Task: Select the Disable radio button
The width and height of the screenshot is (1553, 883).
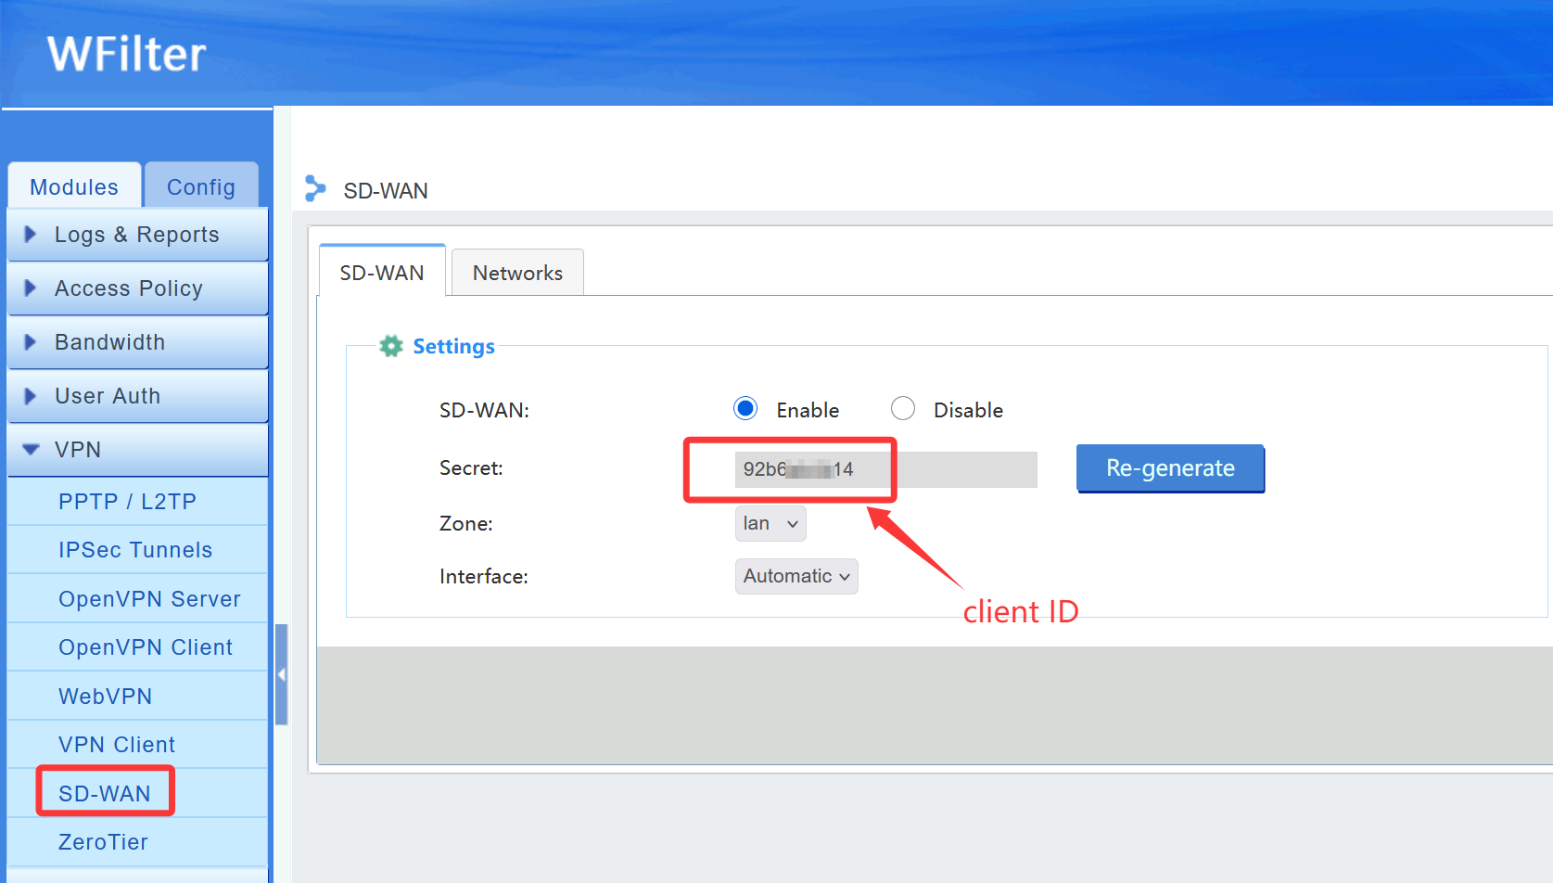Action: click(x=903, y=409)
